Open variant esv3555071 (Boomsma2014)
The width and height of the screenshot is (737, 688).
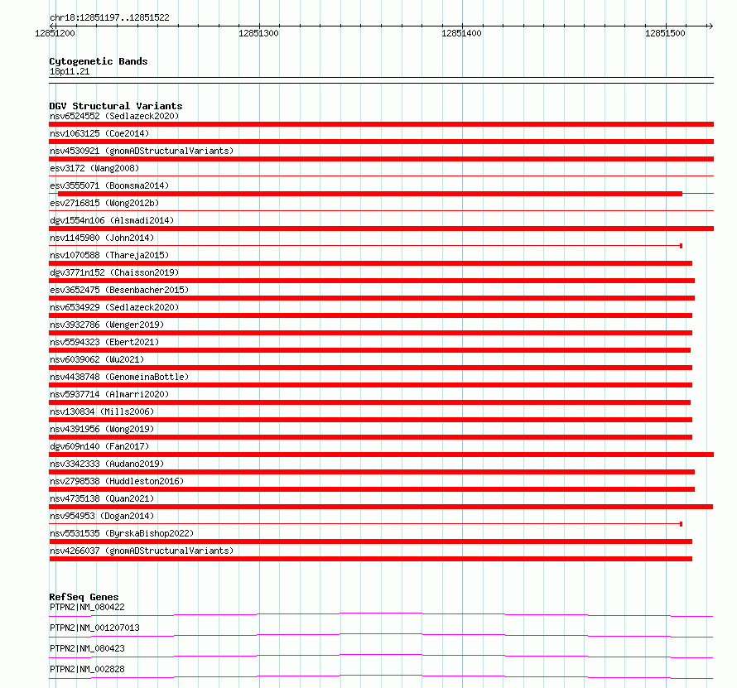point(109,185)
